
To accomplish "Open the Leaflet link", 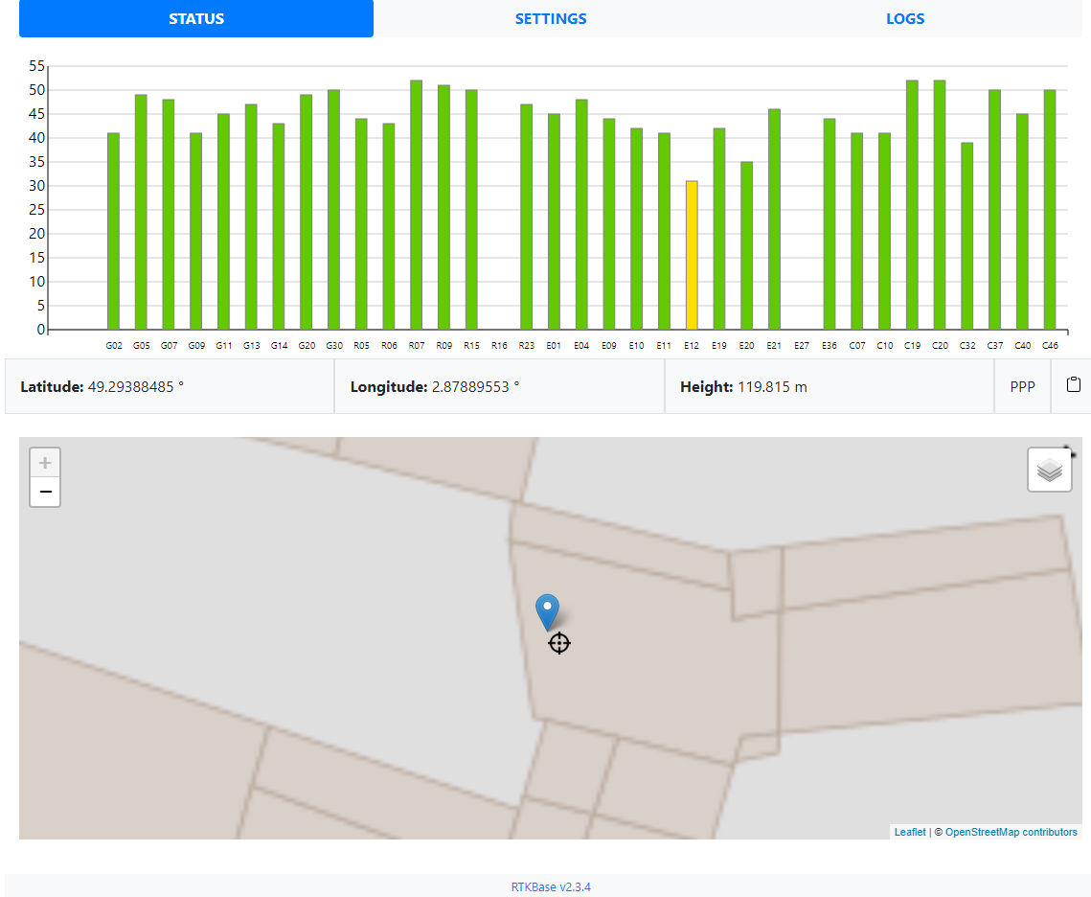I will pos(909,832).
